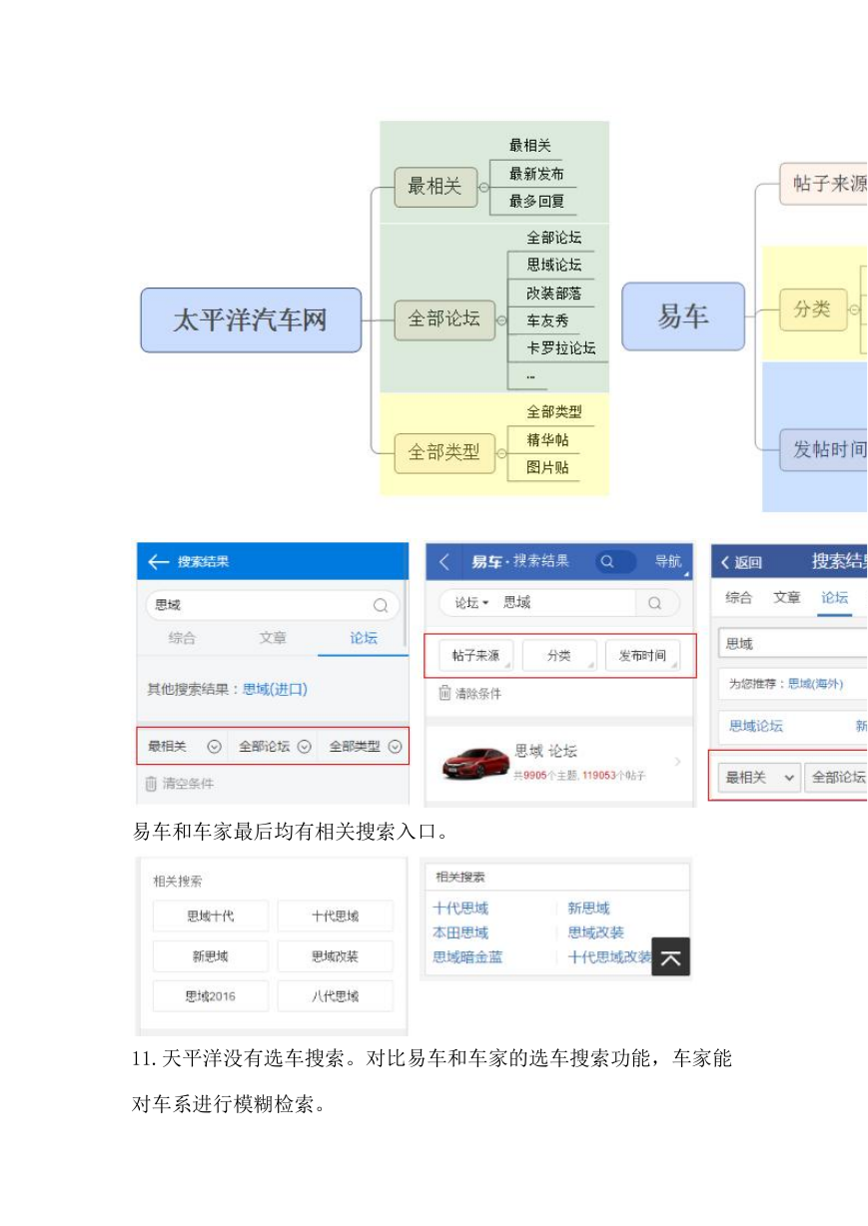Click the boxed 十代思域 related search button

click(335, 917)
